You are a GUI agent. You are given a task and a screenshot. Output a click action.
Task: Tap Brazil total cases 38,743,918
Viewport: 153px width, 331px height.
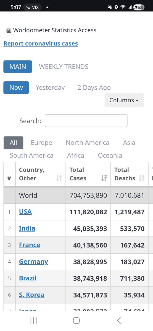(90, 278)
